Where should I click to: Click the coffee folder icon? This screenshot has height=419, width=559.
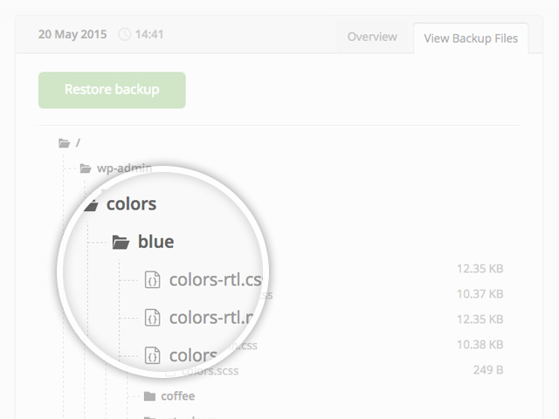pyautogui.click(x=149, y=396)
